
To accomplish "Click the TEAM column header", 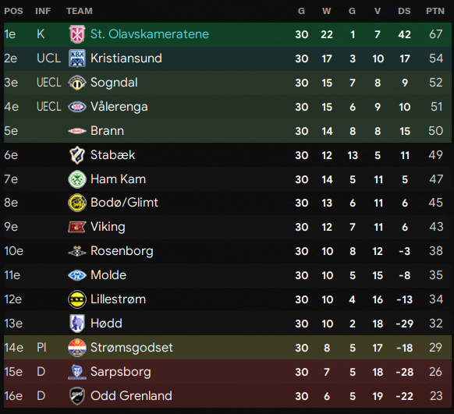I will [x=80, y=11].
